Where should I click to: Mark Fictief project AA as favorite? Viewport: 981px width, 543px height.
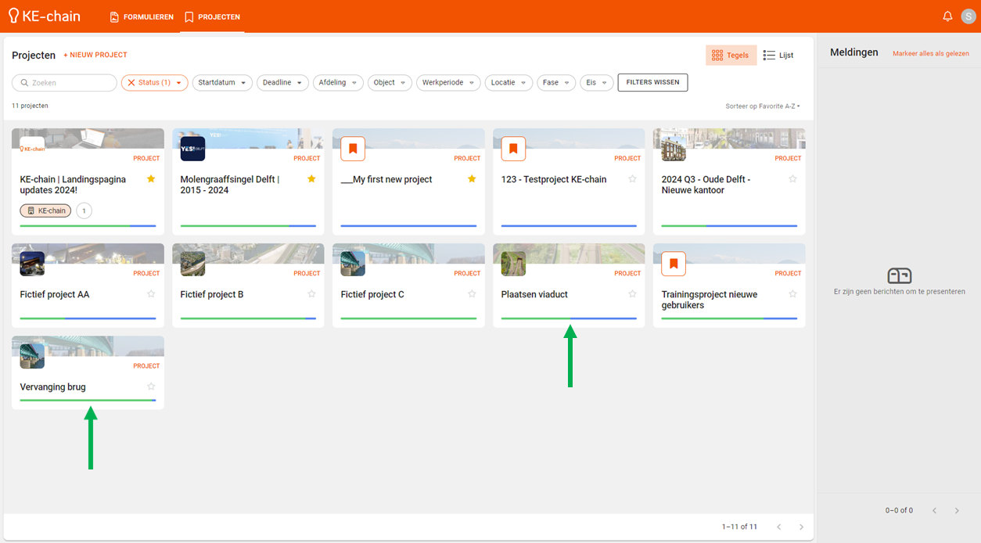click(151, 294)
